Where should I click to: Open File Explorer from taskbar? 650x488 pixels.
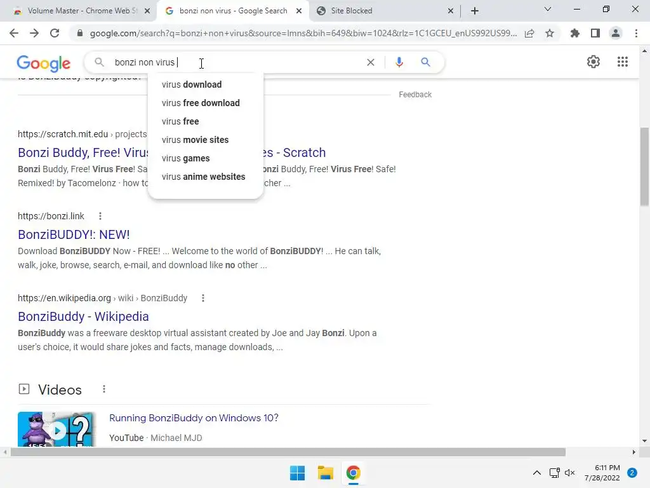326,473
